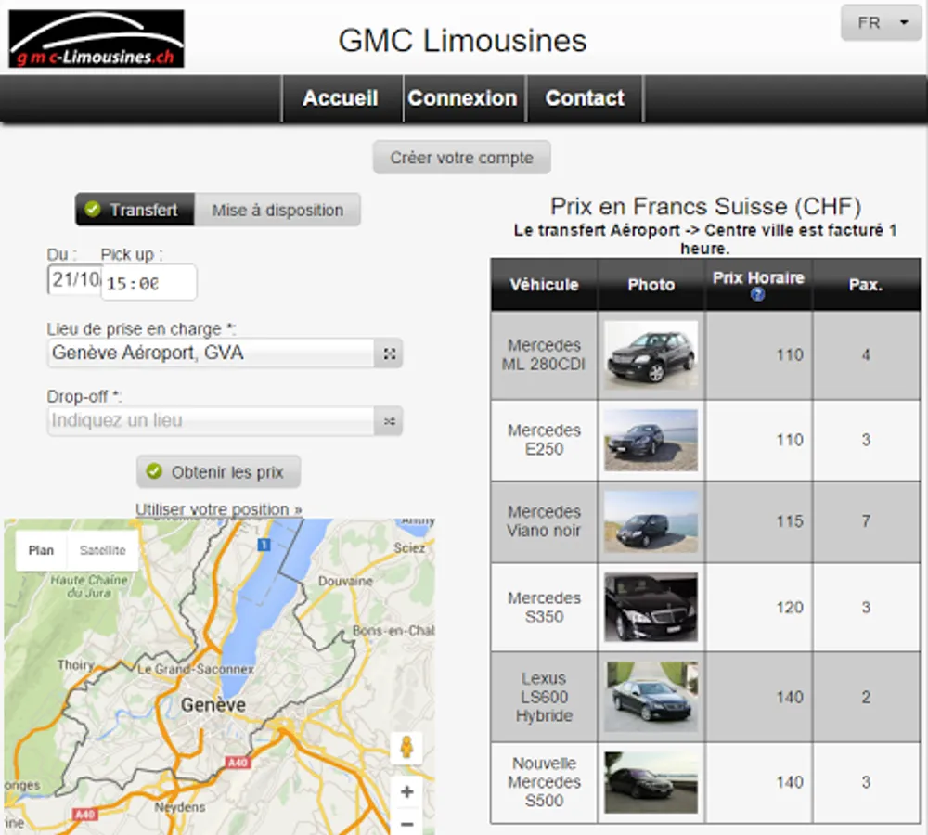Click the Prix Horaire help icon
The width and height of the screenshot is (928, 835).
point(757,294)
